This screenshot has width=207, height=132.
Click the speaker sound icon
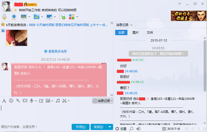[x=138, y=129]
